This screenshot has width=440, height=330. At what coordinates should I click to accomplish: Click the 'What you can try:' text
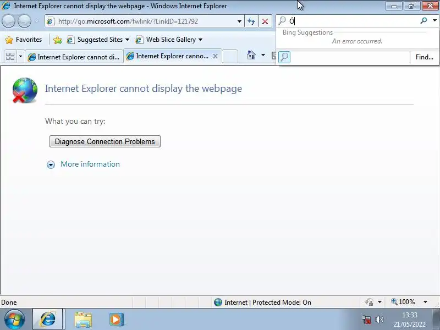75,122
